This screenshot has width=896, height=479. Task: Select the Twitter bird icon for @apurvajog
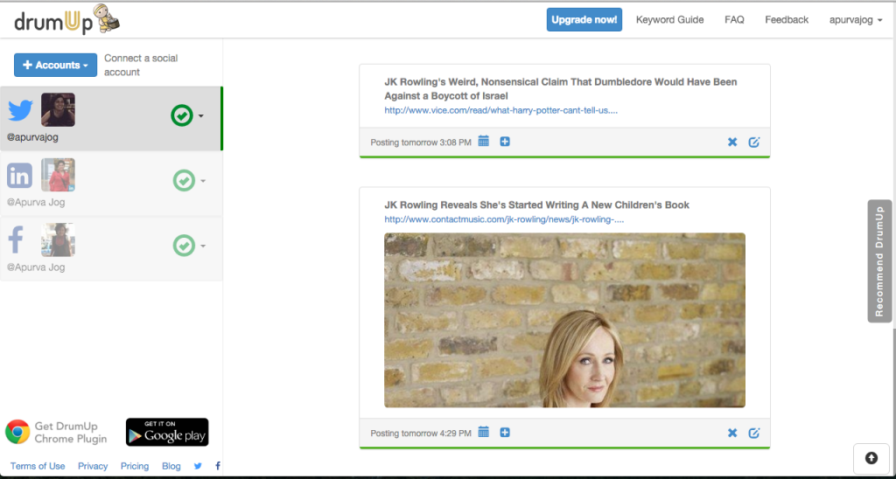pyautogui.click(x=21, y=109)
